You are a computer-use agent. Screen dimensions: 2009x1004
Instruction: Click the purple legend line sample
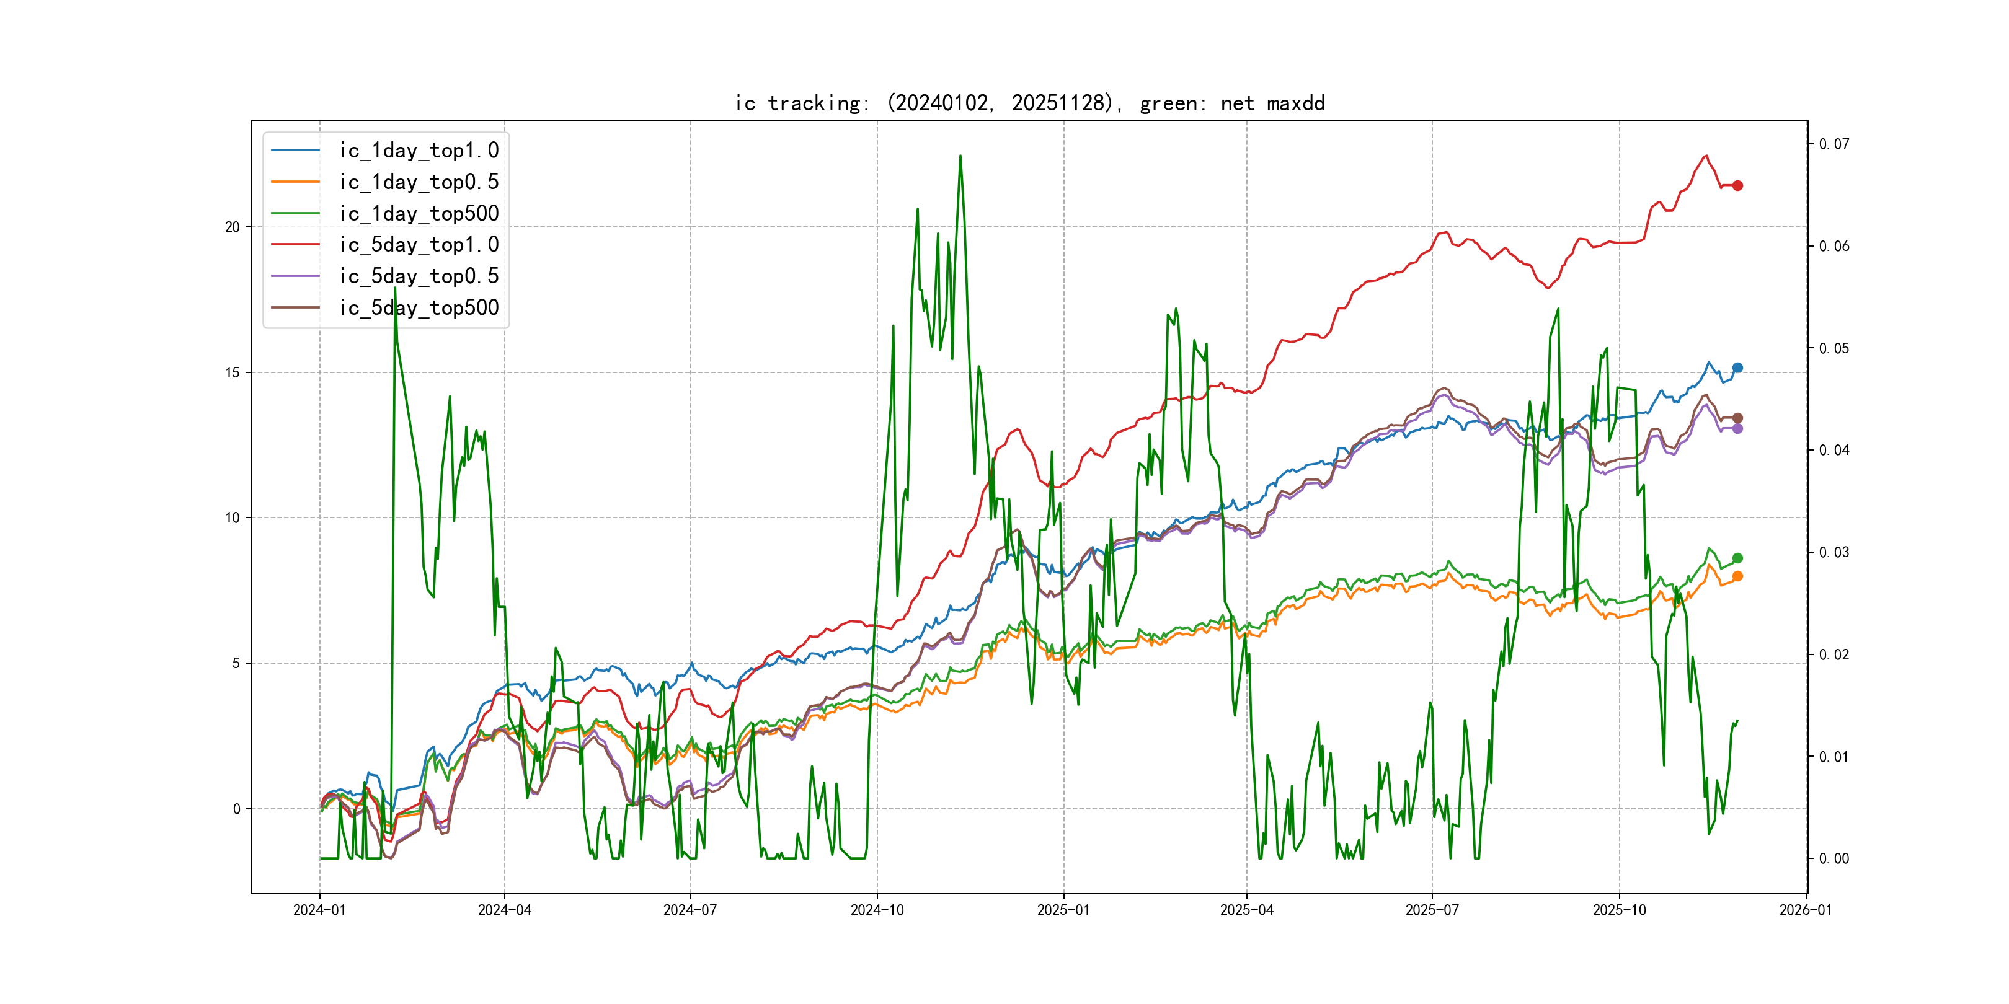(x=296, y=276)
